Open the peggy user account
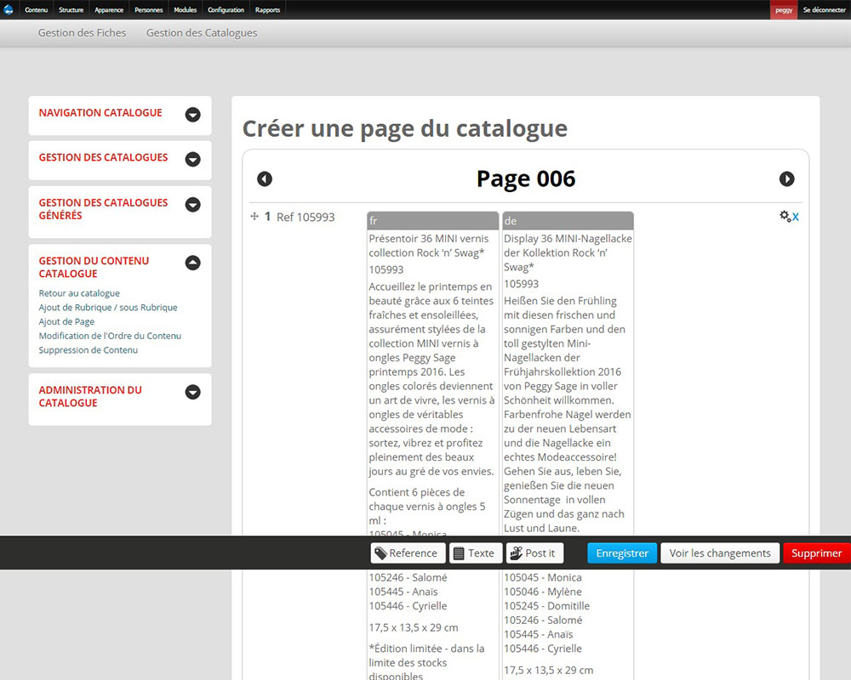The height and width of the screenshot is (680, 851). click(x=784, y=9)
